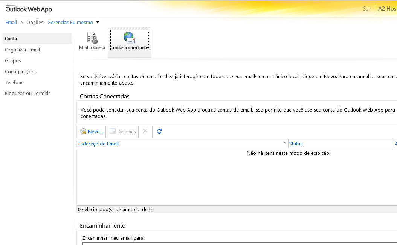Viewport: 397px width, 245px height.
Task: Sort by Endereço de Email column
Action: click(x=98, y=144)
